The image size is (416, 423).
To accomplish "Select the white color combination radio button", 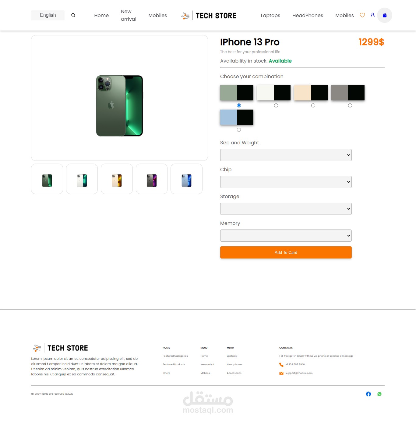I will (x=276, y=106).
